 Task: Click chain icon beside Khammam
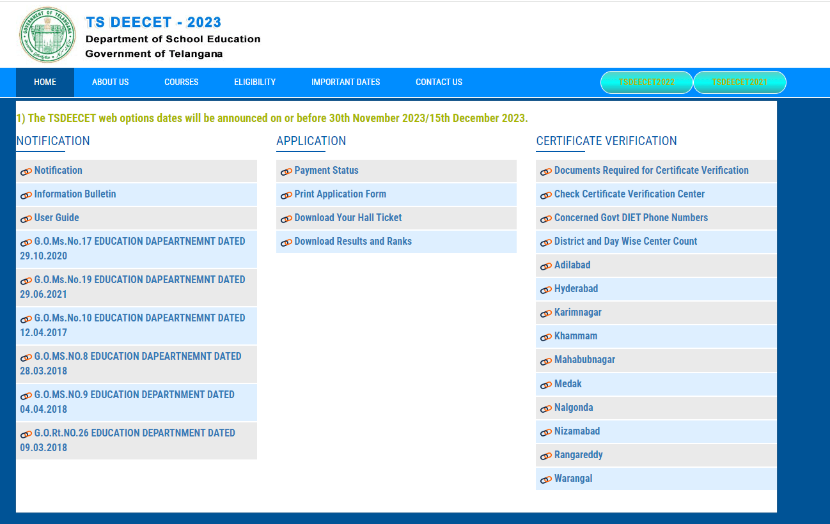coord(546,337)
